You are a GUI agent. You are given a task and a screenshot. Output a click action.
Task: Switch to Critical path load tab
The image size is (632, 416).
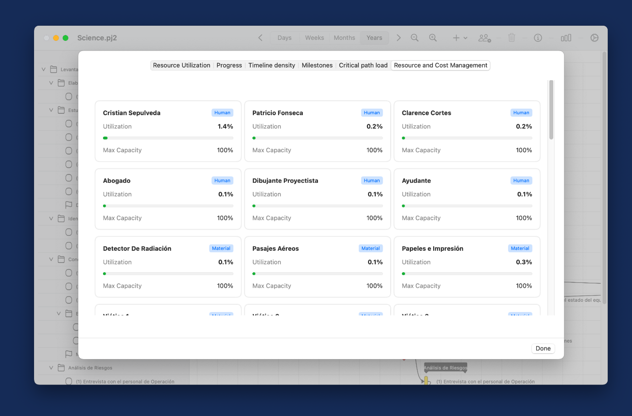[x=363, y=65]
